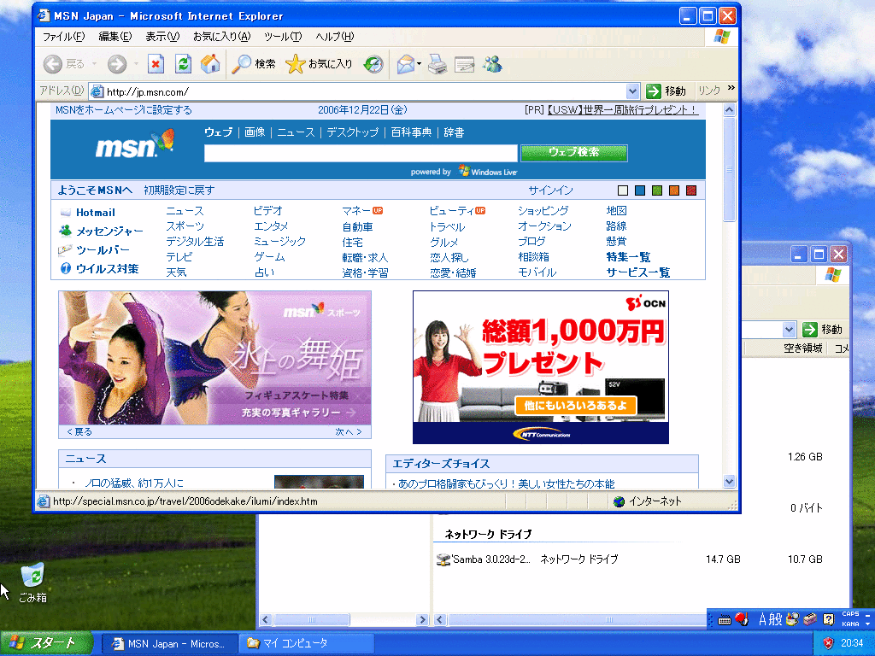Screen dimensions: 875x656
Task: Open メッセンジャー link in MSN sidebar
Action: (x=101, y=231)
